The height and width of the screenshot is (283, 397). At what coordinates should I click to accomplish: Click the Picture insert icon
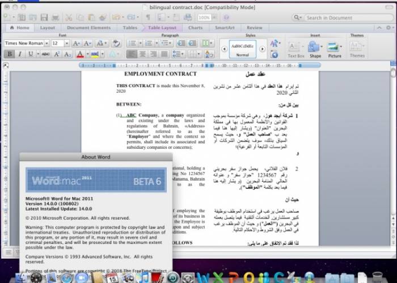click(x=335, y=50)
